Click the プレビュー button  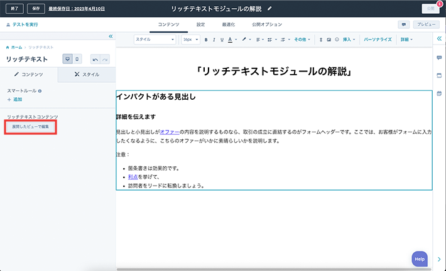426,24
